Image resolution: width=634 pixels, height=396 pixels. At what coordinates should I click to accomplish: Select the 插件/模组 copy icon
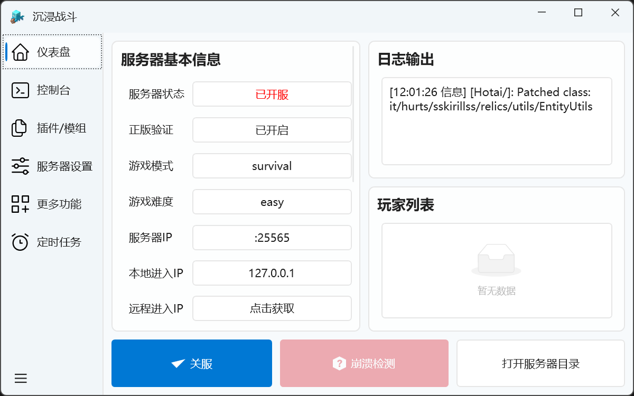coord(20,128)
